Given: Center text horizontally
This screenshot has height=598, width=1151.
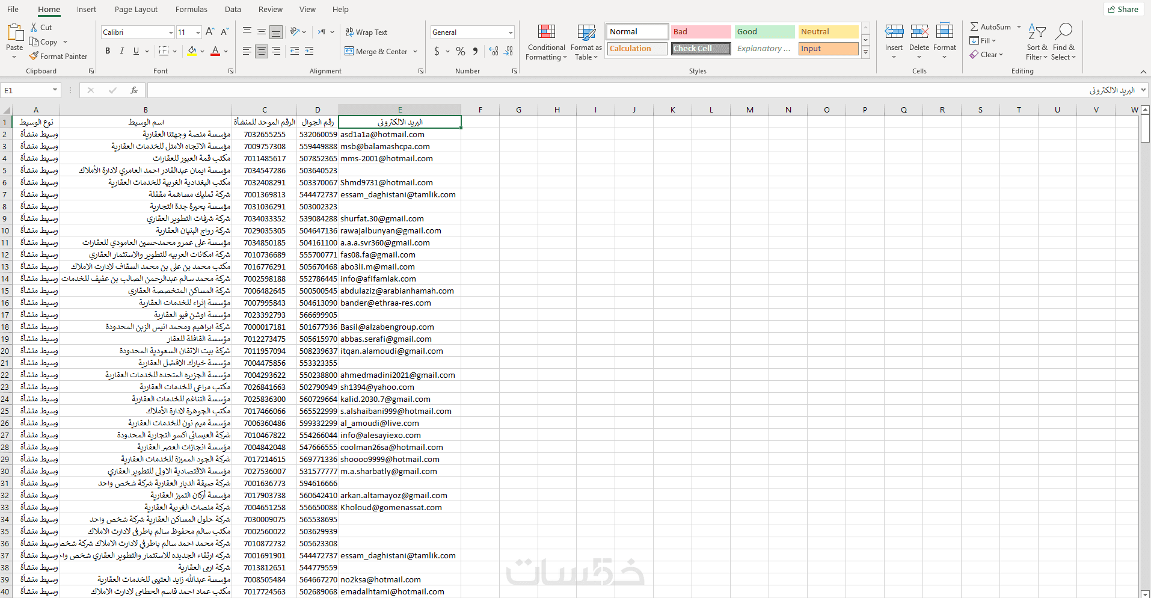Looking at the screenshot, I should click(x=262, y=51).
